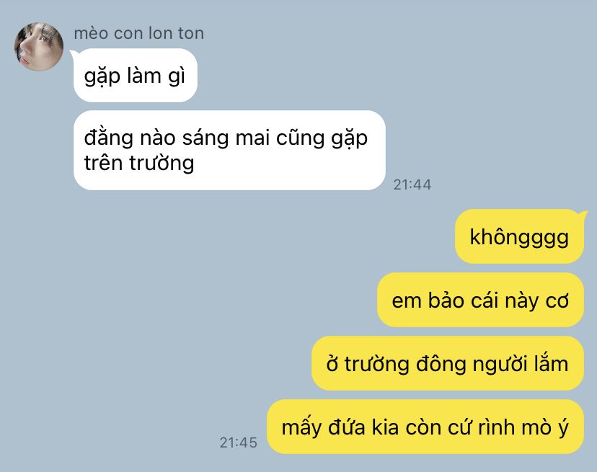Open the sender's profile avatar photo

39,46
